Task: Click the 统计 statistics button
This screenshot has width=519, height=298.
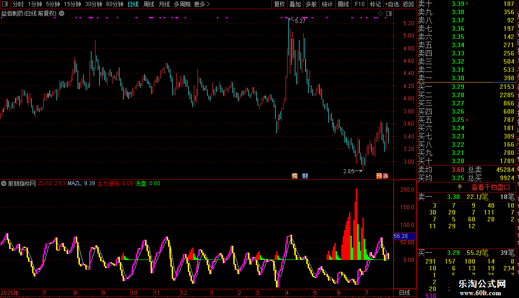Action: pyautogui.click(x=327, y=4)
